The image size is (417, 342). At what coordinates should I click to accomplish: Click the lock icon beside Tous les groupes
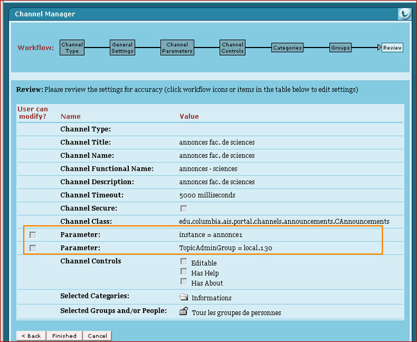(183, 312)
